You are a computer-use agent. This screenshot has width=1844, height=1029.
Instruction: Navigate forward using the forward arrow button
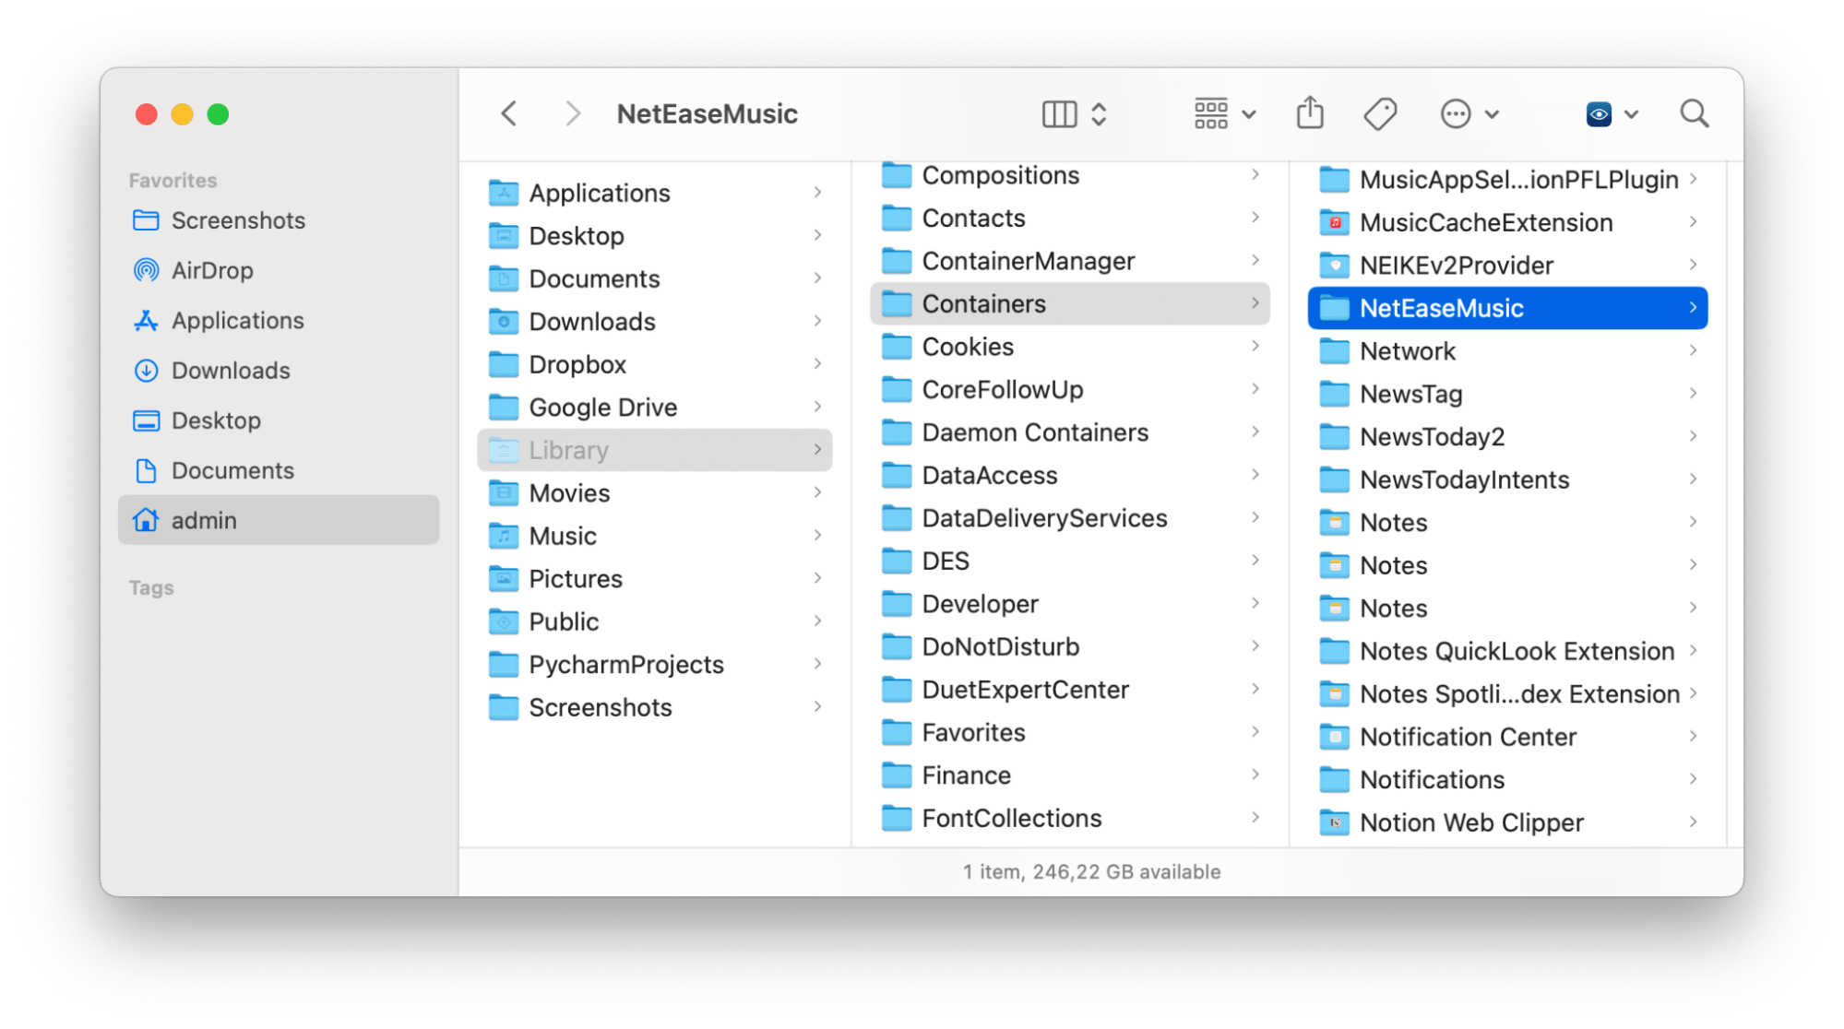pyautogui.click(x=568, y=112)
